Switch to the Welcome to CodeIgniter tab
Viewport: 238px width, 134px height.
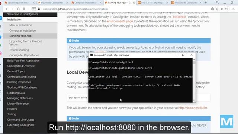click(x=184, y=3)
